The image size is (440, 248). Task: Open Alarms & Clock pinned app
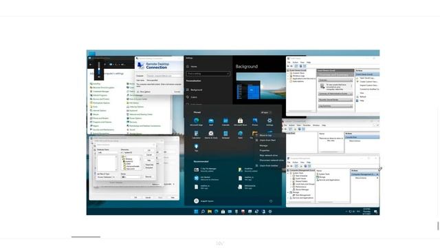(211, 134)
